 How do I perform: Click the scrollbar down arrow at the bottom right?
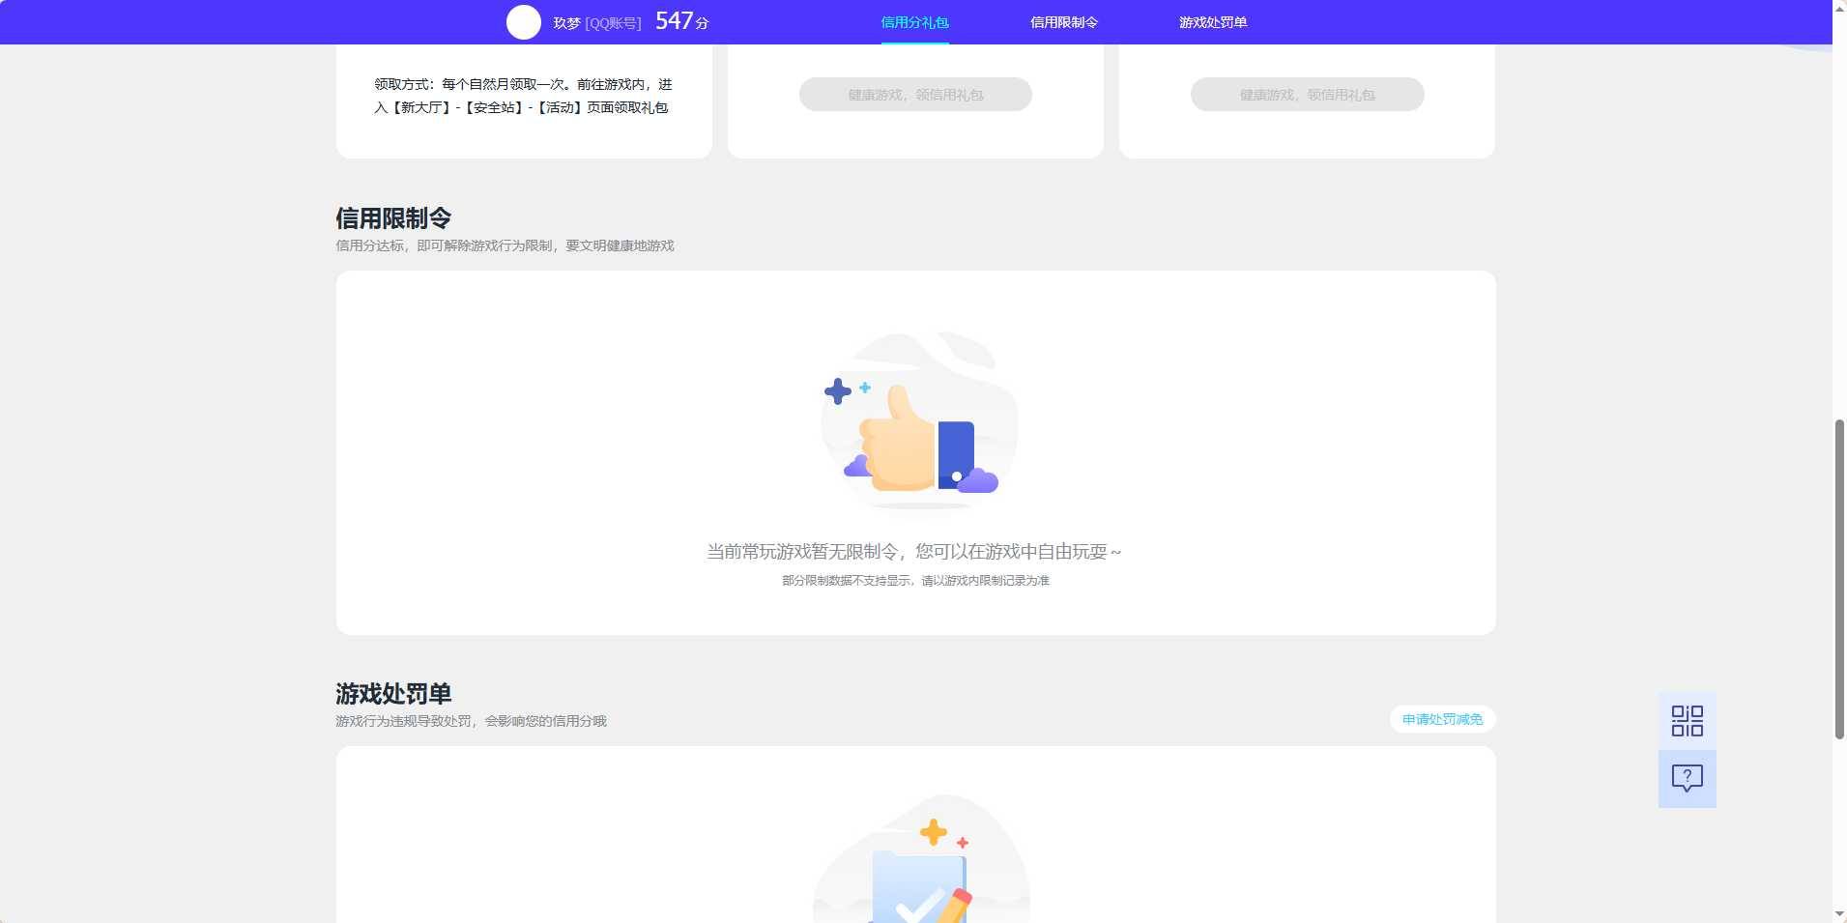point(1839,914)
